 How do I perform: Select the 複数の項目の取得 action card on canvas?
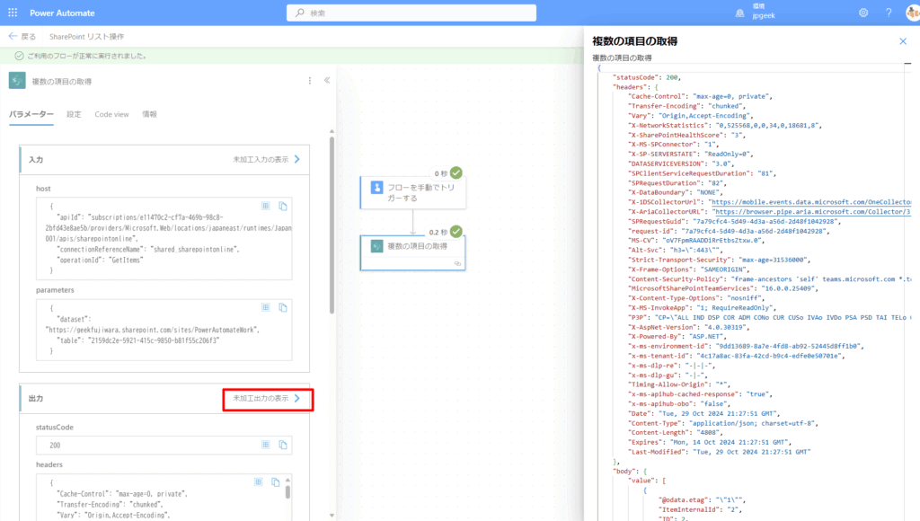click(413, 253)
